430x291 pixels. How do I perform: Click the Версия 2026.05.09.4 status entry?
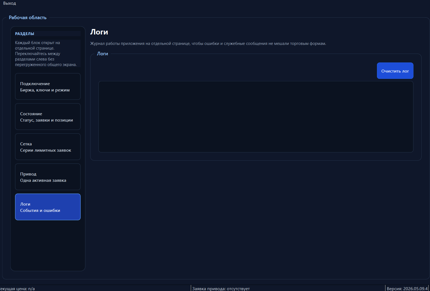[407, 289]
